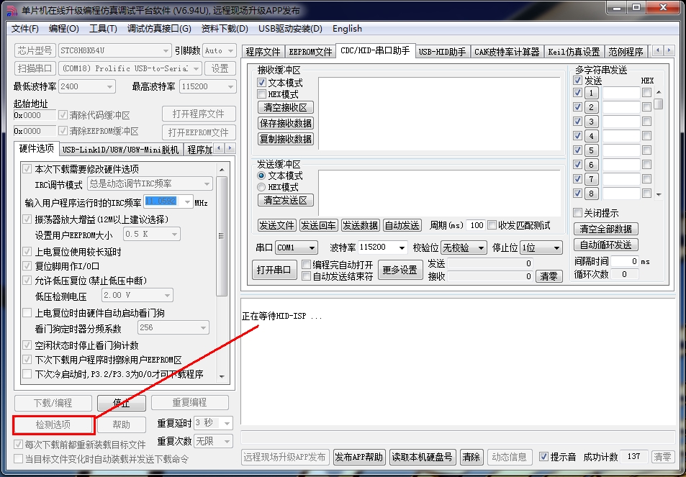The image size is (686, 477).
Task: Open the Keil仿真设置 tab
Action: [574, 52]
